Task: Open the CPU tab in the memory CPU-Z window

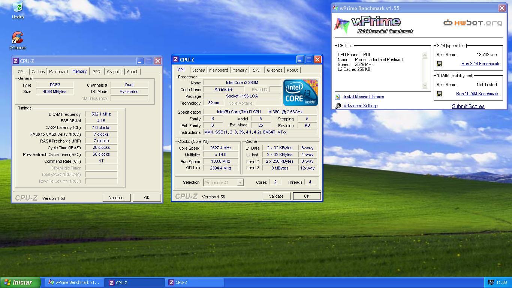Action: point(22,72)
